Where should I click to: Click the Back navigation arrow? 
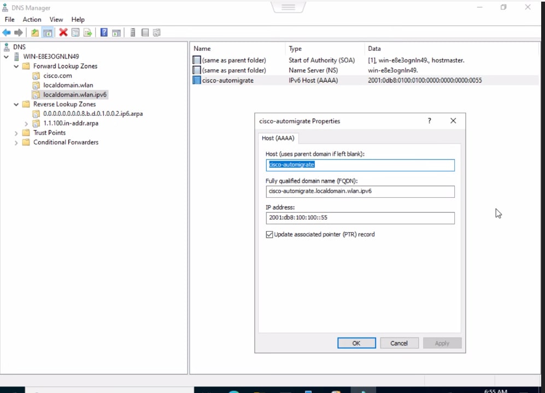(x=7, y=32)
